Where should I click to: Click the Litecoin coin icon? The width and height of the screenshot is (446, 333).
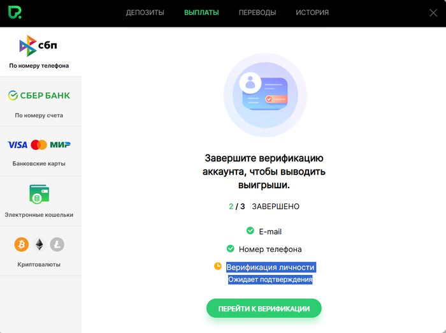(x=57, y=244)
